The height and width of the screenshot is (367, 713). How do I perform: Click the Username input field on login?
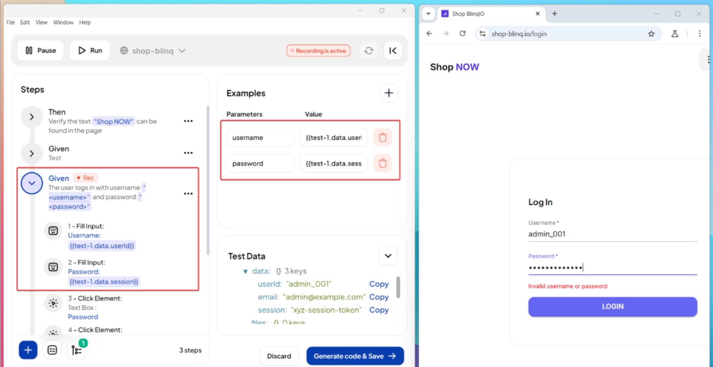tap(612, 234)
